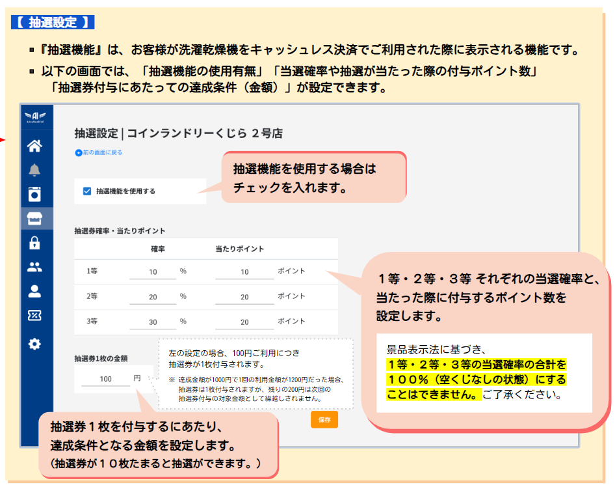Screen dimensions: 615x487
Task: Click the AI logo at sidebar top
Action: [x=35, y=117]
